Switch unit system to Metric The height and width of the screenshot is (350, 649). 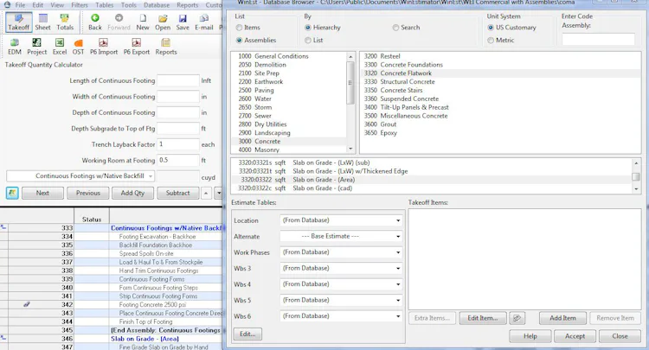[x=491, y=41]
